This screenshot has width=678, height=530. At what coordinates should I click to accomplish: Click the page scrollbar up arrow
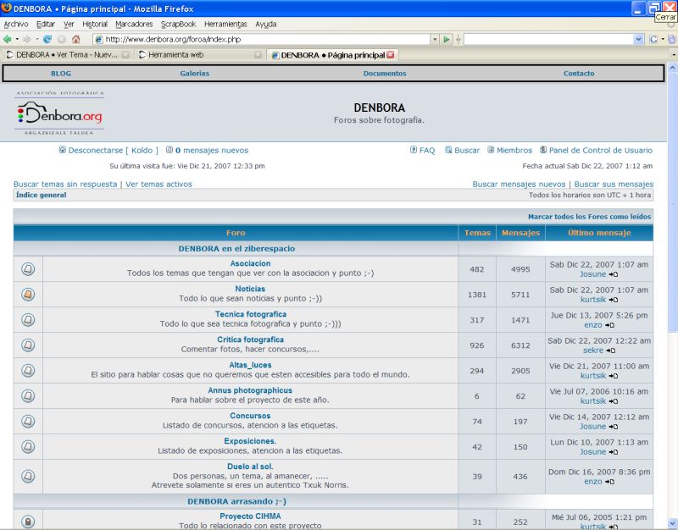(x=672, y=68)
